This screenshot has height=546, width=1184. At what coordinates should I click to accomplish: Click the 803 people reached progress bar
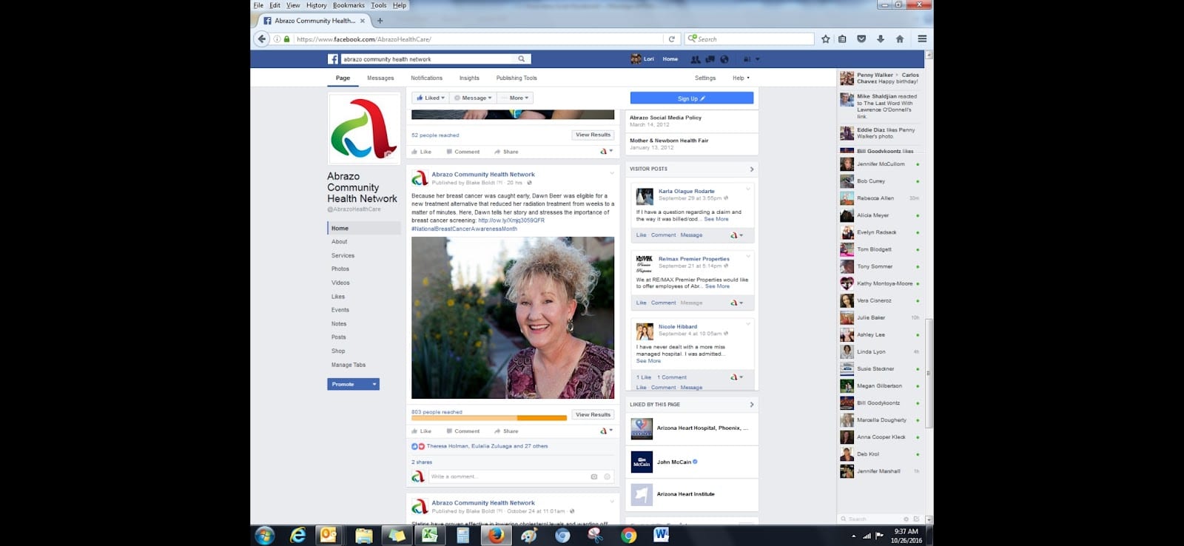(489, 418)
